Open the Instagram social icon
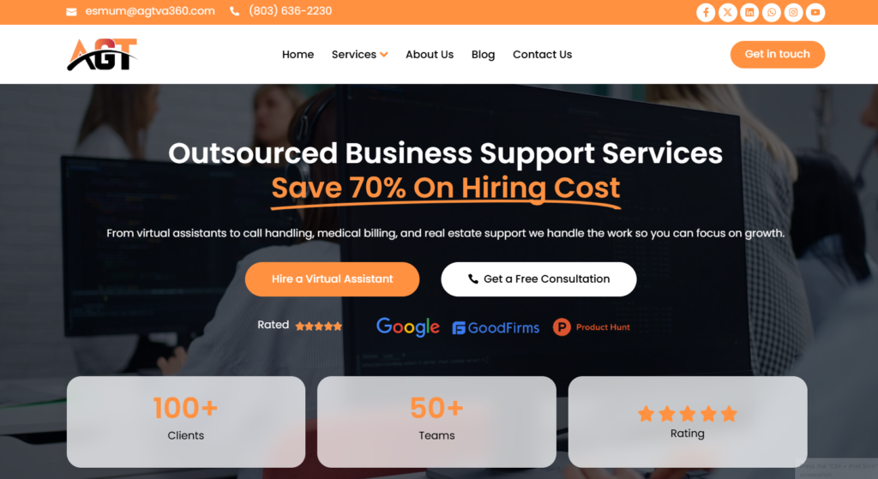This screenshot has width=878, height=479. [793, 12]
